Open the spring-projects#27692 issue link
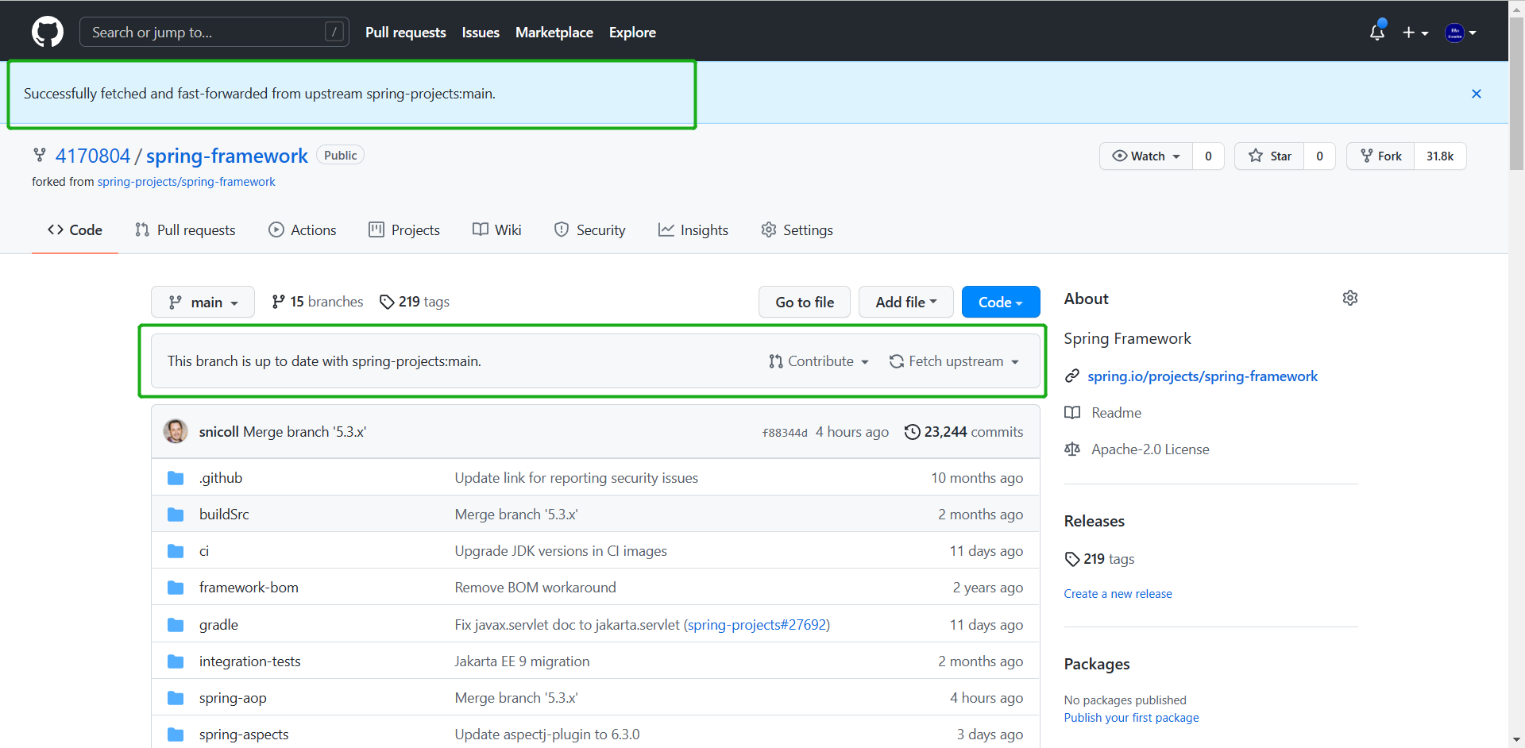The height and width of the screenshot is (748, 1525). coord(758,625)
